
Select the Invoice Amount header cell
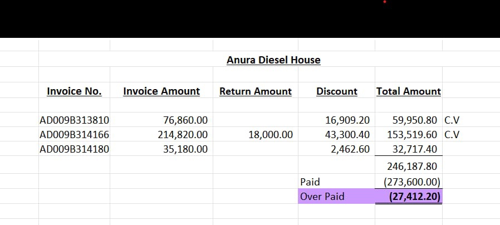point(161,91)
